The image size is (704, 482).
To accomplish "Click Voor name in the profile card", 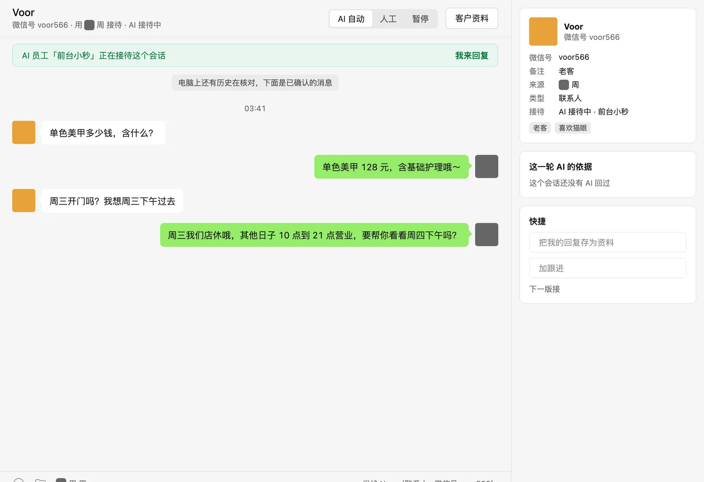I will click(573, 26).
